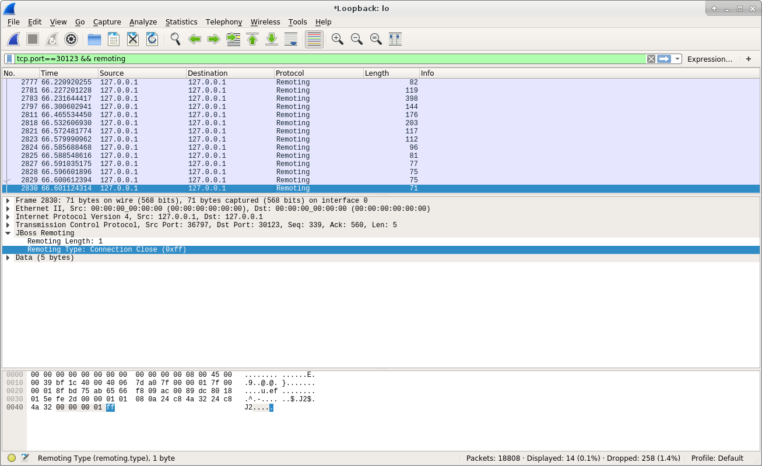The image size is (762, 466).
Task: Apply the display filter arrow
Action: pos(664,59)
